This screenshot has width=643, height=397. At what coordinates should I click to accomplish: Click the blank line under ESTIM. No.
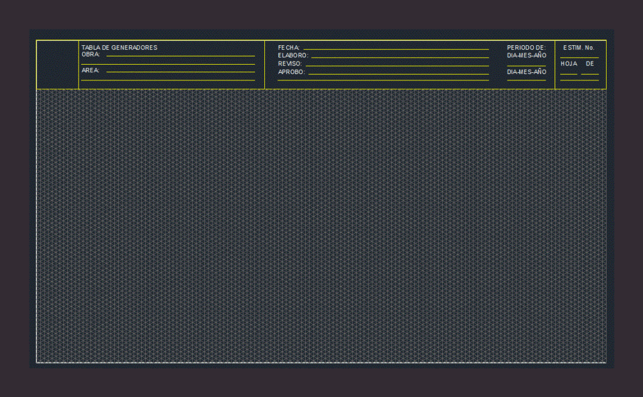[580, 57]
